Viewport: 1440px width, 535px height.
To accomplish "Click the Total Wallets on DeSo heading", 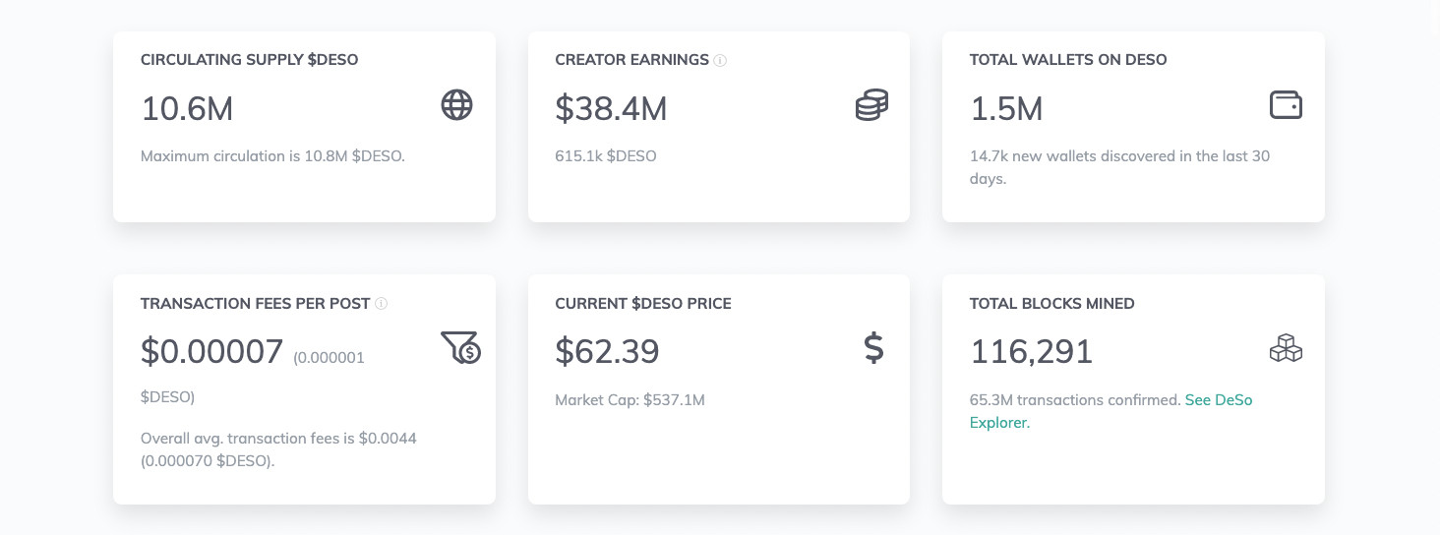I will (1068, 60).
